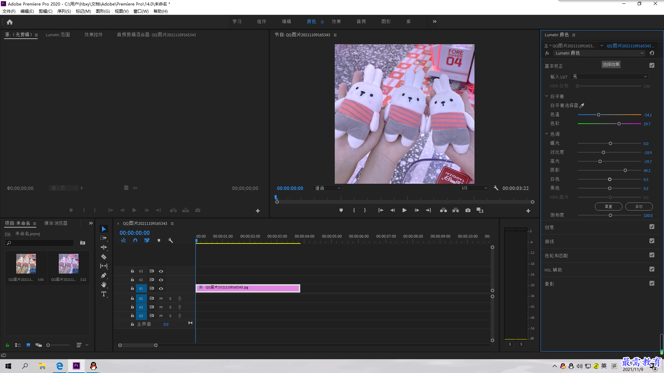The image size is (664, 373).
Task: Click the white balance eyedropper
Action: [x=582, y=105]
